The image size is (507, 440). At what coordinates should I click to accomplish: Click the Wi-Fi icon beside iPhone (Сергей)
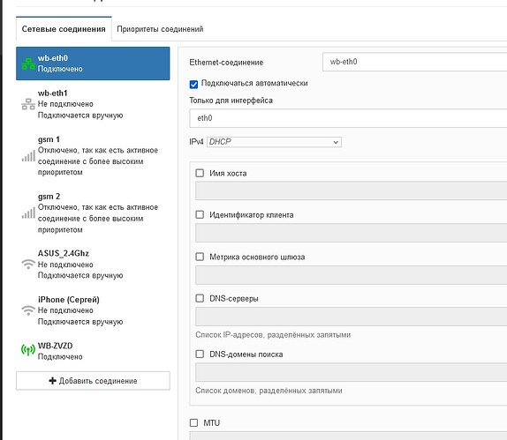[x=28, y=309]
